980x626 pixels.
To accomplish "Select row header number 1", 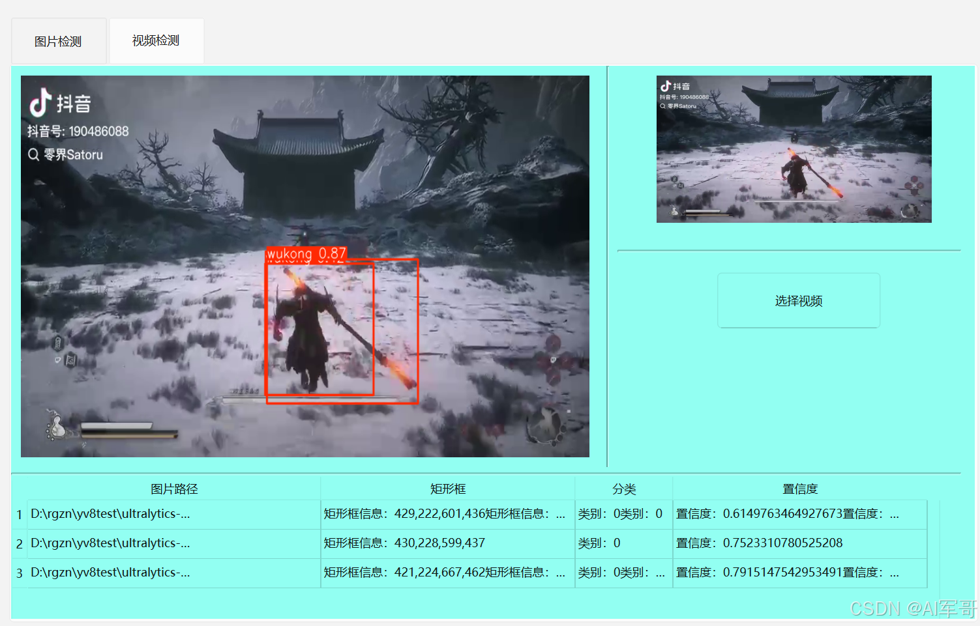I will click(x=20, y=515).
